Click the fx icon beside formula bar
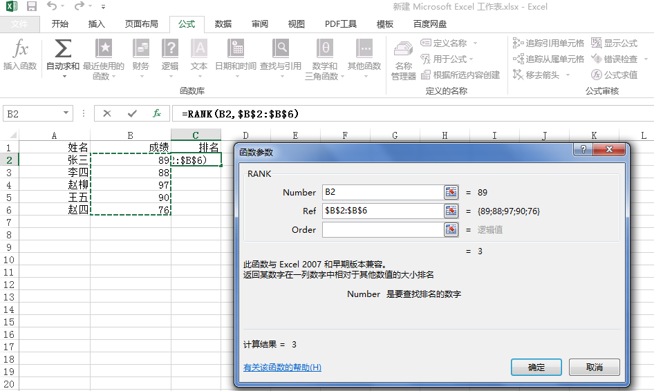Image resolution: width=654 pixels, height=391 pixels. [157, 113]
